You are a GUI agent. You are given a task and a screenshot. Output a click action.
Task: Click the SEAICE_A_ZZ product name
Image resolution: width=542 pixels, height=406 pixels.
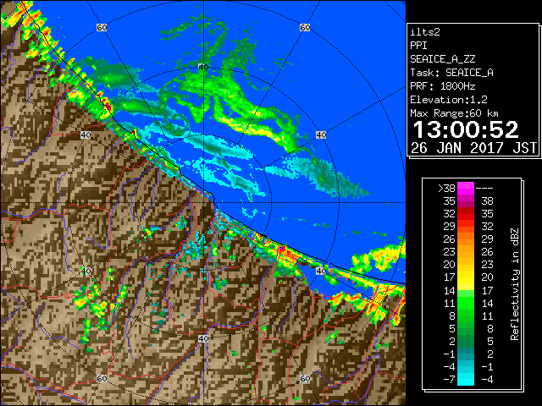(442, 59)
